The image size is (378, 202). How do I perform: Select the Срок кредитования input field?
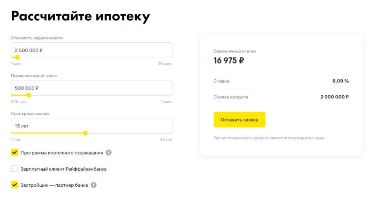point(92,126)
